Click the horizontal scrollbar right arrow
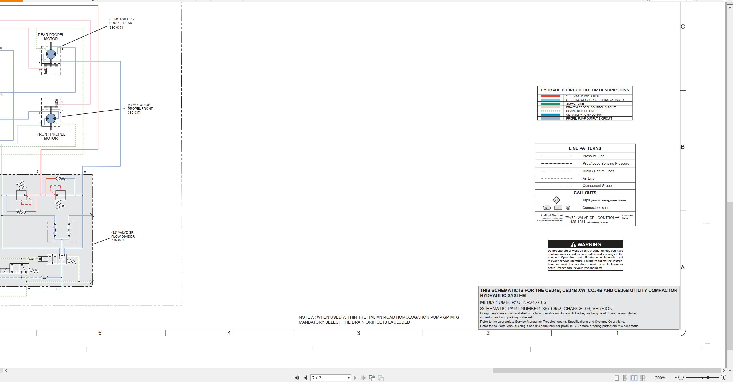This screenshot has width=733, height=382. click(x=724, y=371)
